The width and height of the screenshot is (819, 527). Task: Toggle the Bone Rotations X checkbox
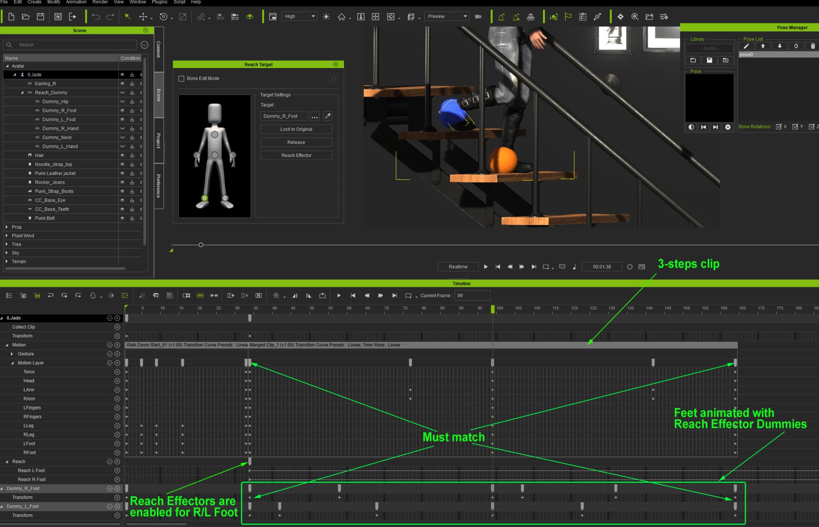779,127
